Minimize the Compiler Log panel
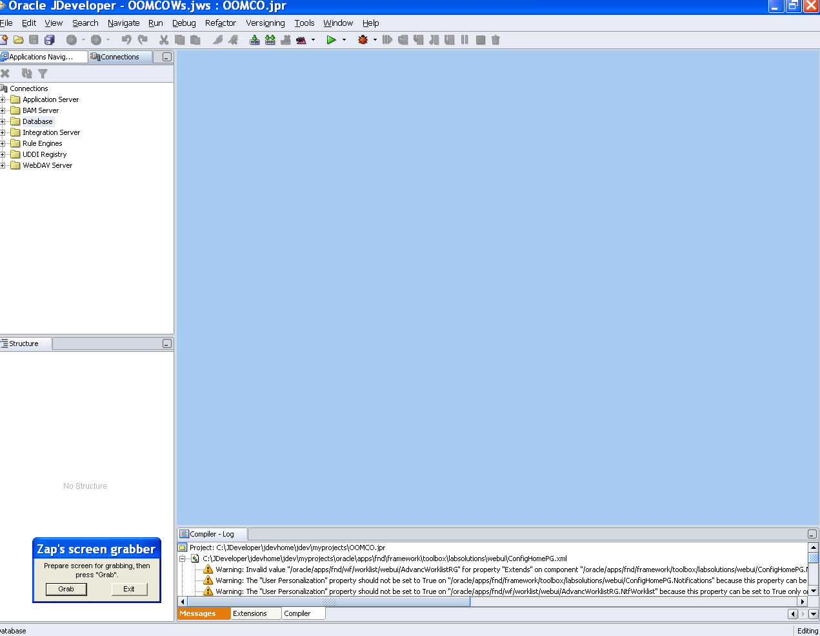The height and width of the screenshot is (636, 820). 812,534
